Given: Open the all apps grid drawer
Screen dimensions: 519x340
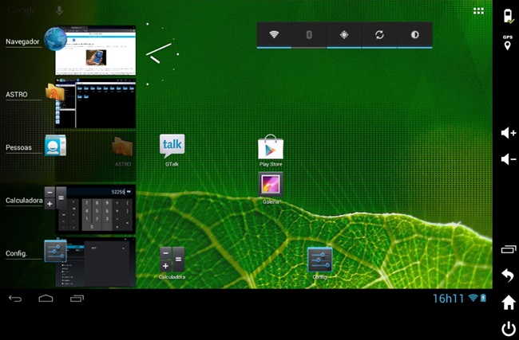Looking at the screenshot, I should point(478,11).
